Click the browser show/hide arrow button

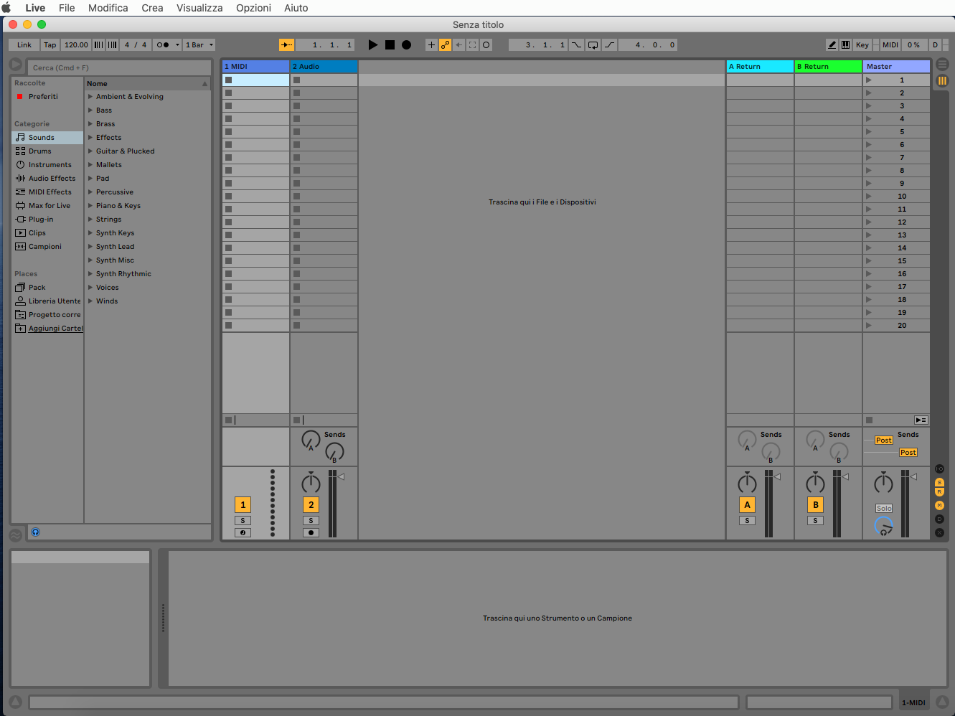16,65
